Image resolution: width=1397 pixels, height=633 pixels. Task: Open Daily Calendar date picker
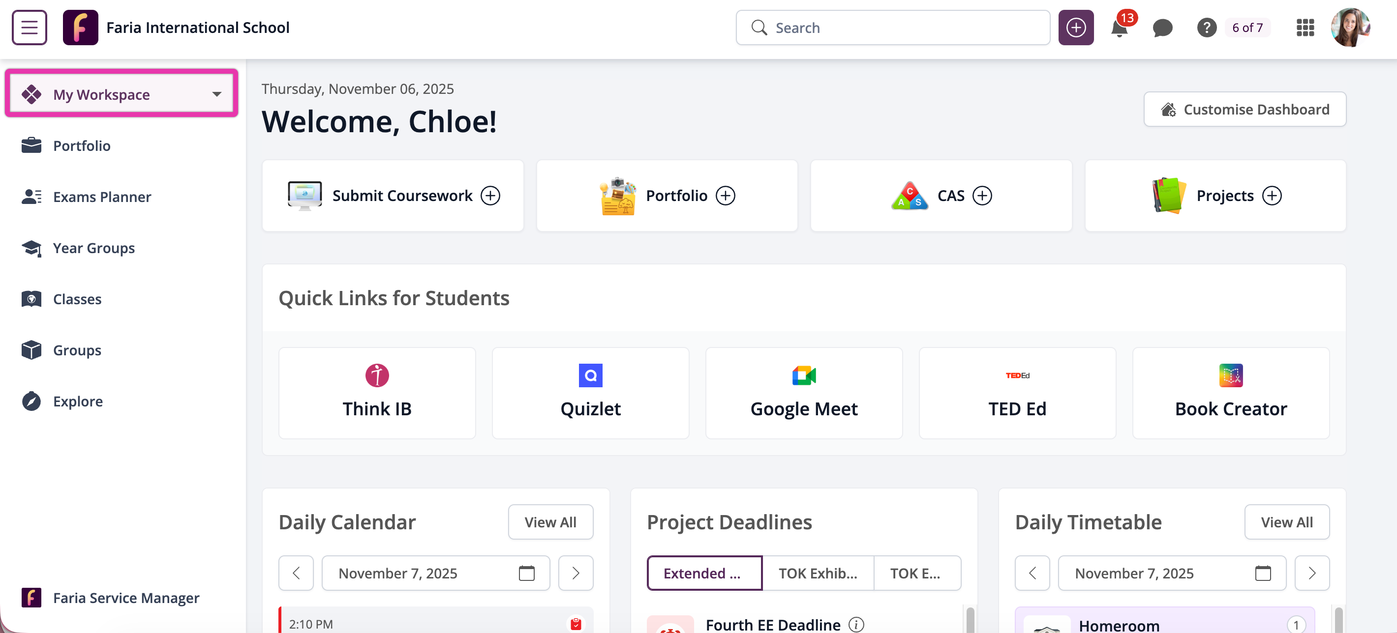click(526, 573)
